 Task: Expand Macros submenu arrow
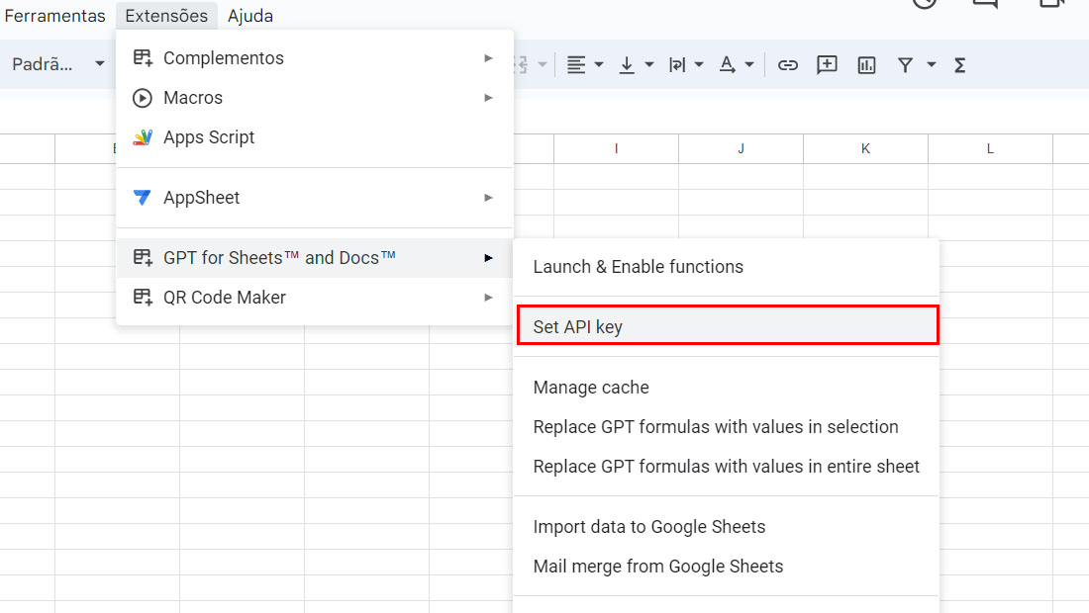click(x=488, y=98)
